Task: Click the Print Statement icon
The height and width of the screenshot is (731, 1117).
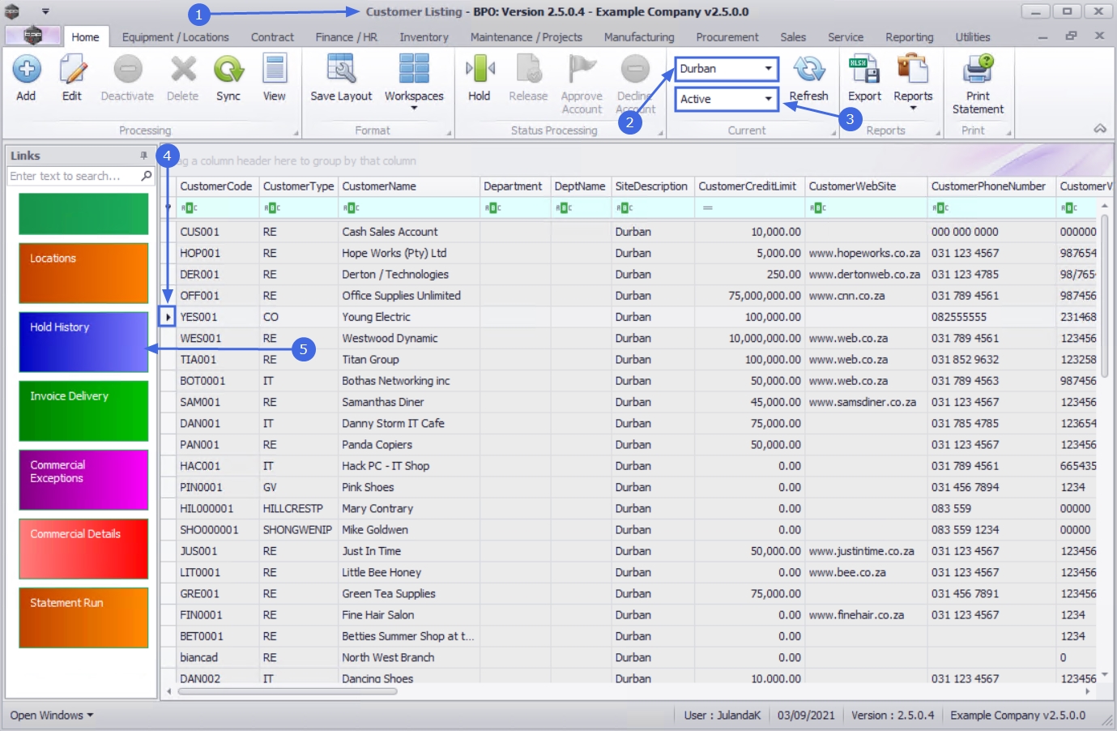Action: click(978, 71)
